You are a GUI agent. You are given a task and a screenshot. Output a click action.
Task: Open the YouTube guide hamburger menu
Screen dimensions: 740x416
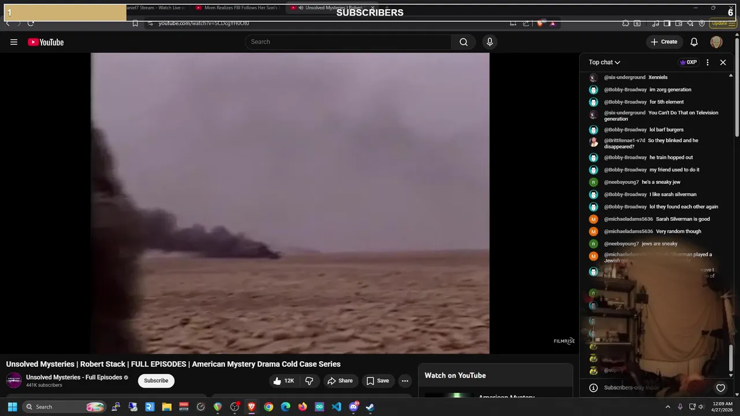click(14, 42)
